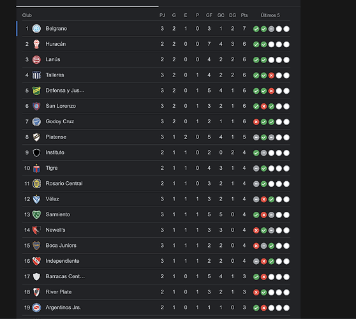This screenshot has height=319, width=356.
Task: Click the Pts column header
Action: click(x=244, y=15)
